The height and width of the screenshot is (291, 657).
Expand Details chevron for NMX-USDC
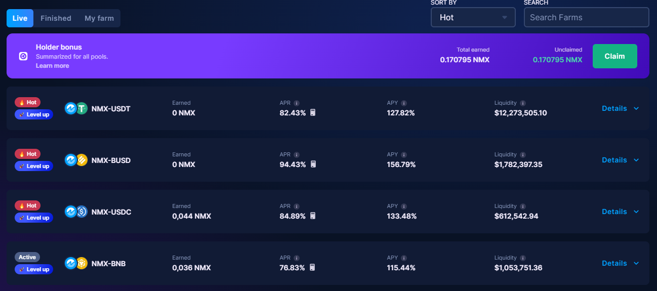pos(636,212)
